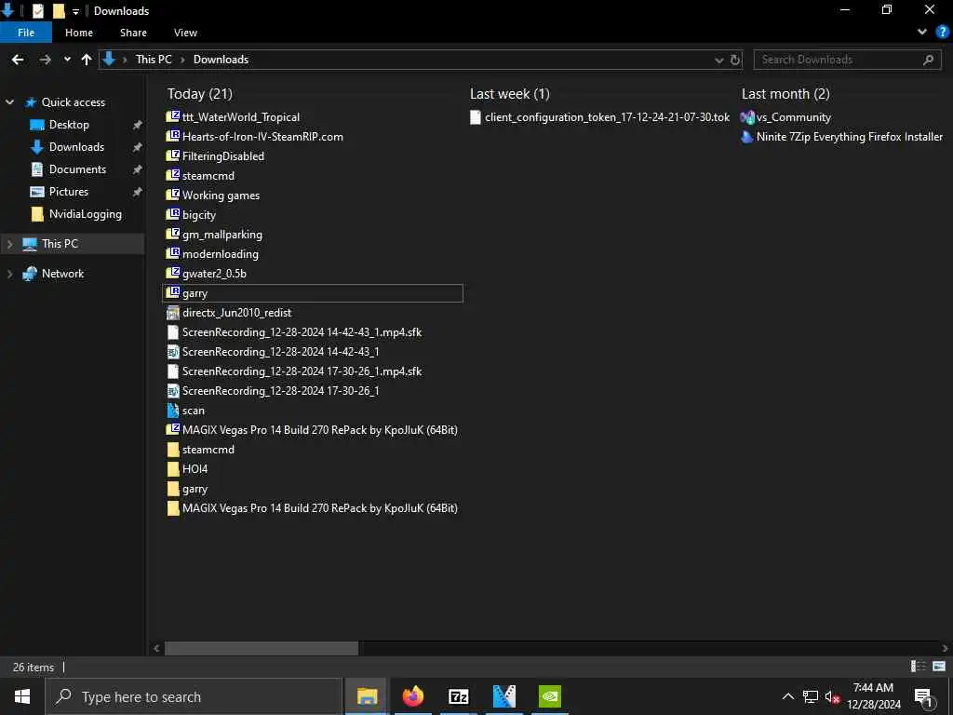Click the horizontal scrollbar thumb
This screenshot has width=953, height=715.
tap(262, 648)
